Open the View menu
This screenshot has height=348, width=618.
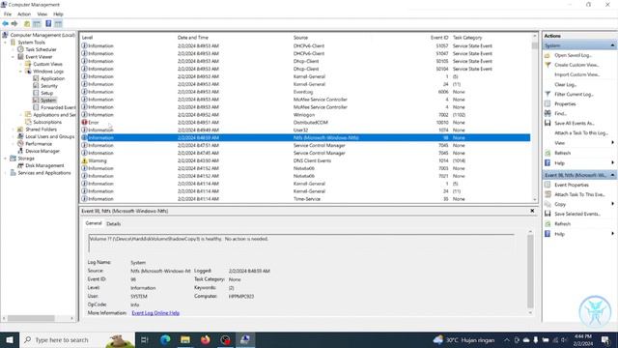(x=42, y=14)
